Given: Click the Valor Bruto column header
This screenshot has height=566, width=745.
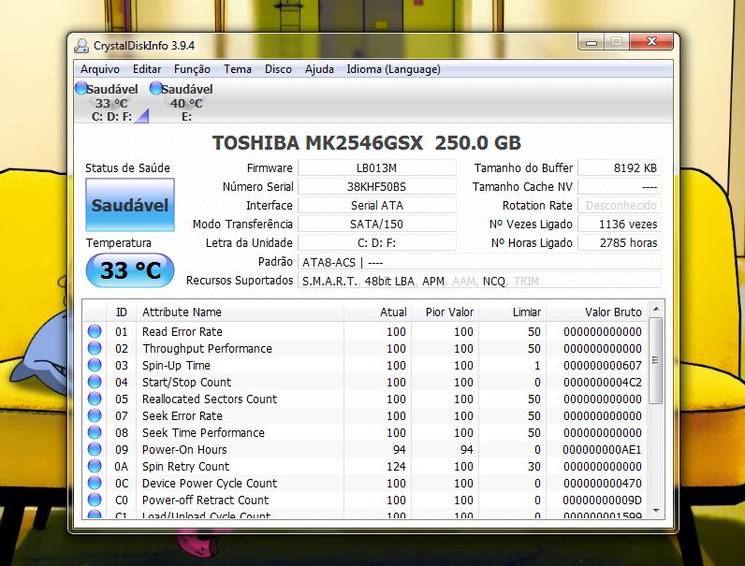Looking at the screenshot, I should click(597, 312).
